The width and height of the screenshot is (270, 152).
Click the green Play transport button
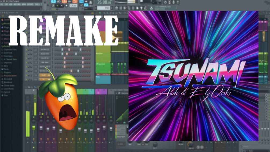57,6
